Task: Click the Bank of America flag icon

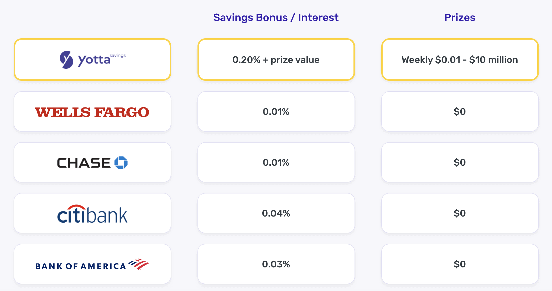Action: 138,264
